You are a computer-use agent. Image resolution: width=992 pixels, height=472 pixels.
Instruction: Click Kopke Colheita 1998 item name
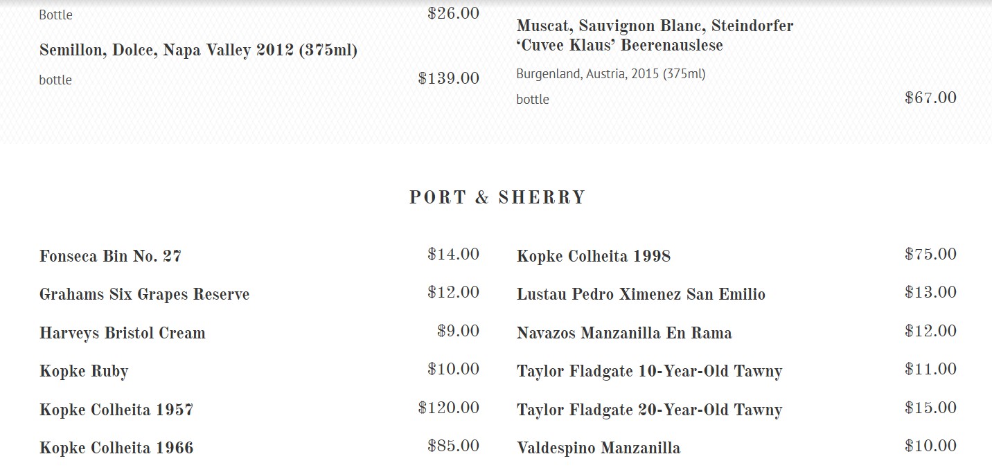(594, 256)
